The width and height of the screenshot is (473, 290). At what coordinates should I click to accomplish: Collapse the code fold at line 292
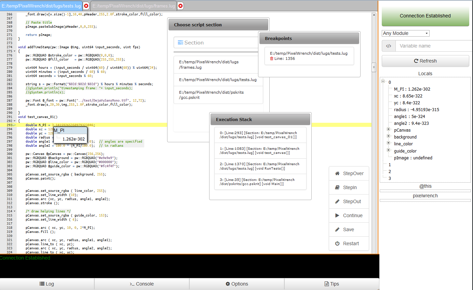point(14,121)
